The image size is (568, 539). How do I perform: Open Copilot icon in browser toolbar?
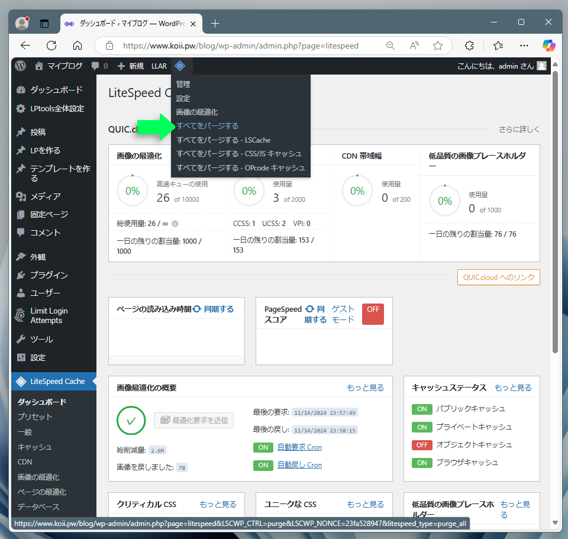click(549, 46)
